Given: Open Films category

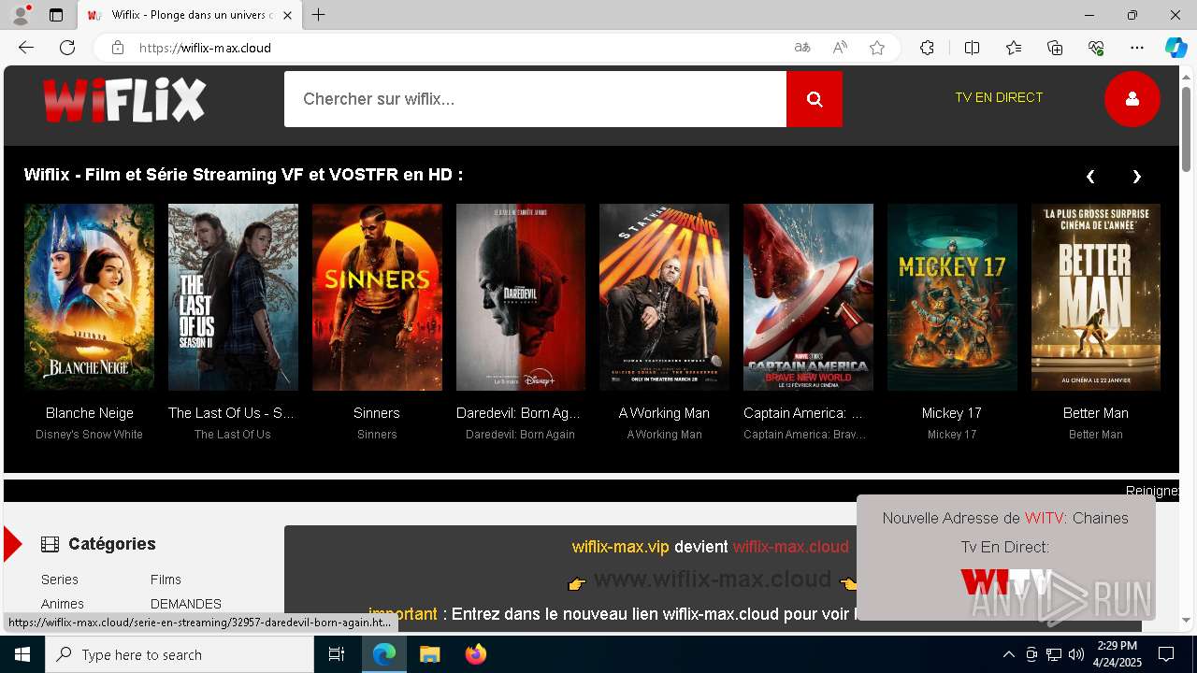Looking at the screenshot, I should [166, 580].
